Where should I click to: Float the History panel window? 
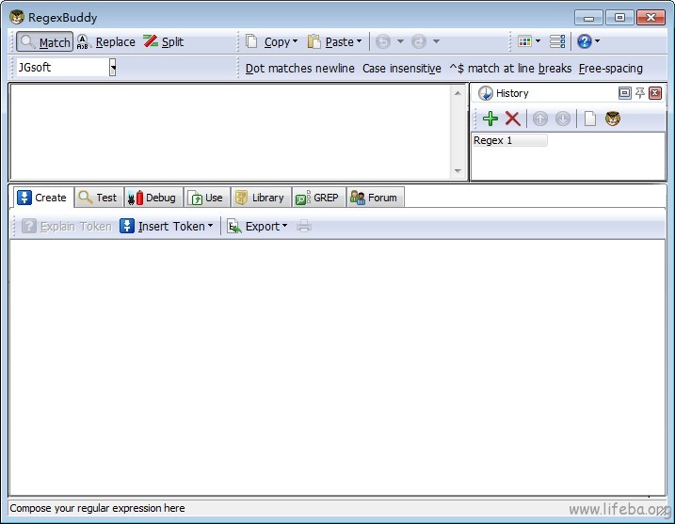pos(624,93)
